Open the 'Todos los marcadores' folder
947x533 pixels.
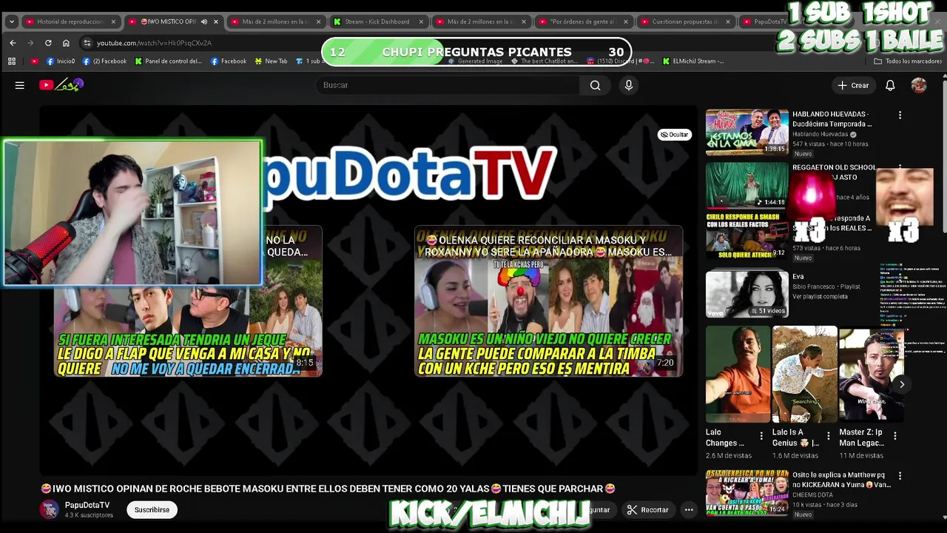[908, 61]
